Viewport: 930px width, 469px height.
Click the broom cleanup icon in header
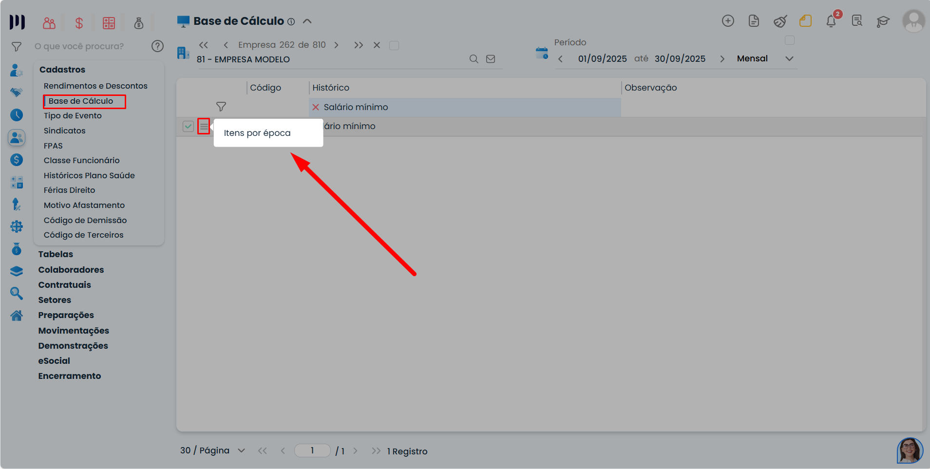[x=780, y=21]
